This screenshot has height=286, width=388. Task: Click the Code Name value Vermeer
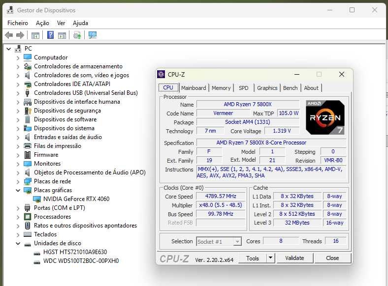click(x=223, y=113)
